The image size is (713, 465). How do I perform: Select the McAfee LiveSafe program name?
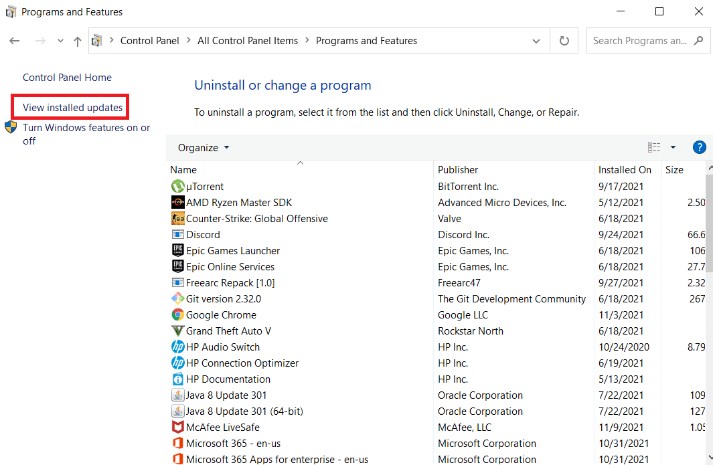point(223,428)
